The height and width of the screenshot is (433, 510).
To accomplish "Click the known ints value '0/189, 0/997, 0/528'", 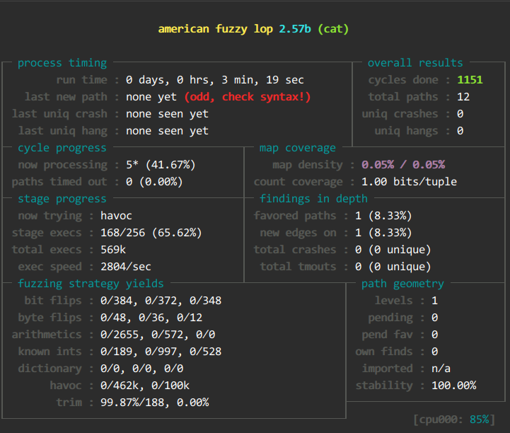I will (161, 352).
